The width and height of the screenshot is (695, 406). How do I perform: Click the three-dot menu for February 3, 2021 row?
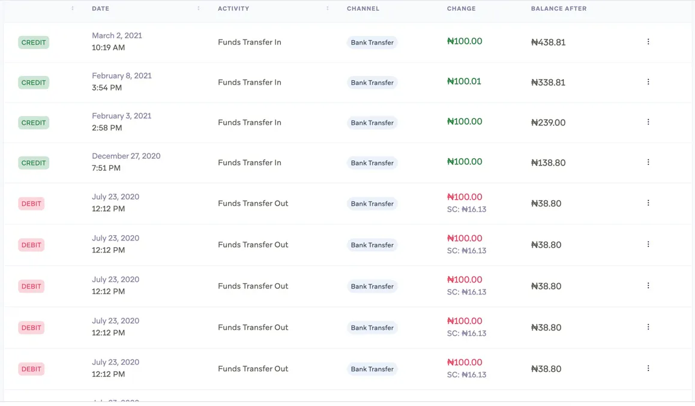(648, 122)
